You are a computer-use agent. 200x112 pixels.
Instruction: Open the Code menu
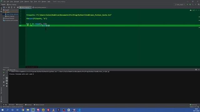pos(22,2)
